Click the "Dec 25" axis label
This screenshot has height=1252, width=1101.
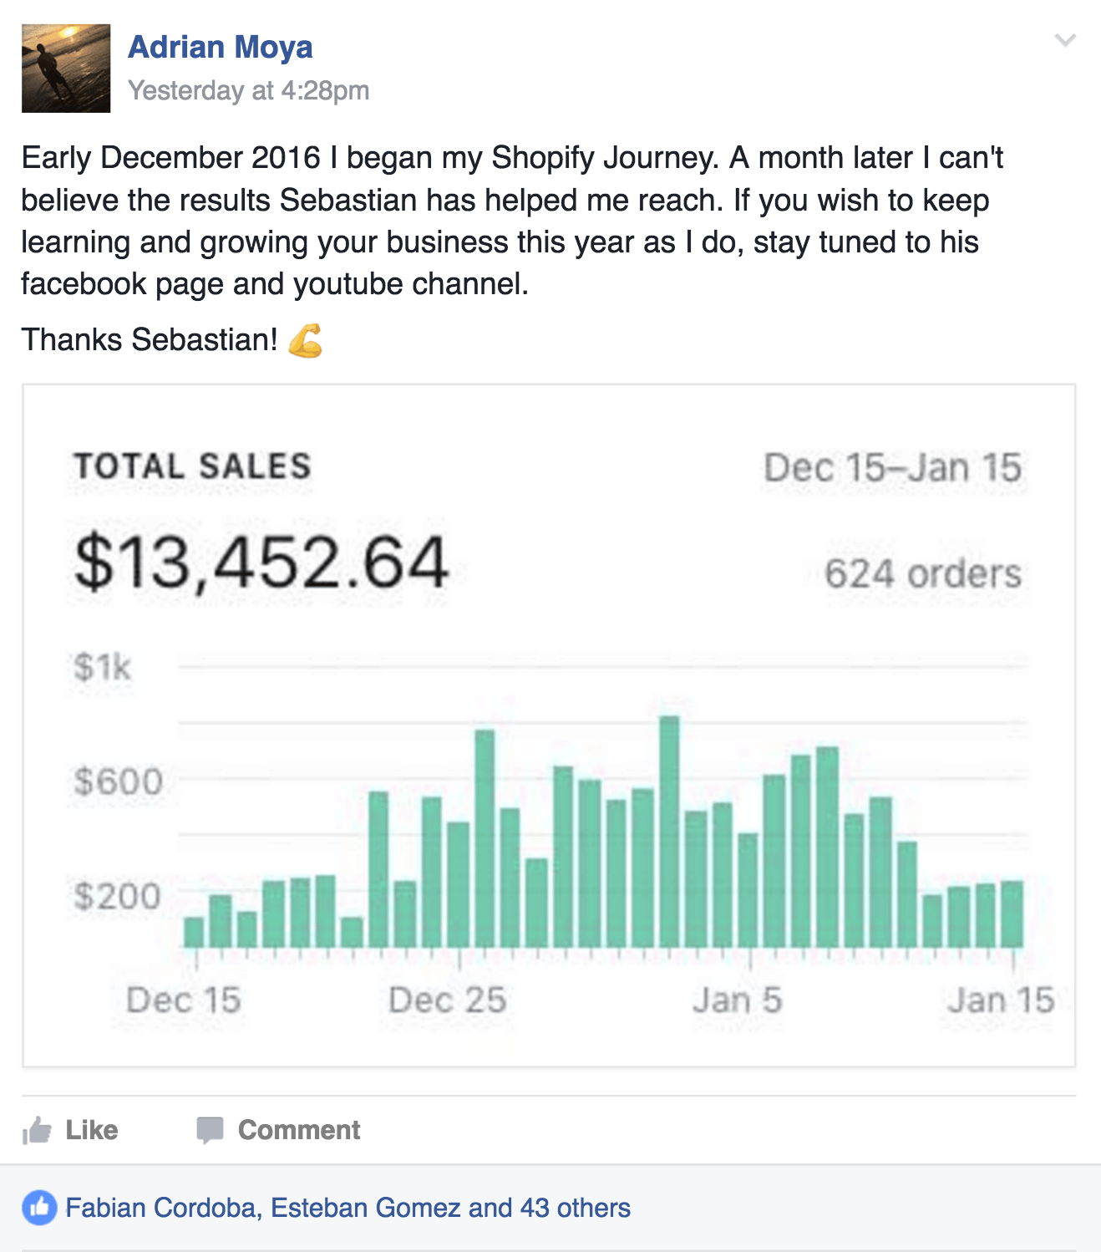click(448, 1000)
